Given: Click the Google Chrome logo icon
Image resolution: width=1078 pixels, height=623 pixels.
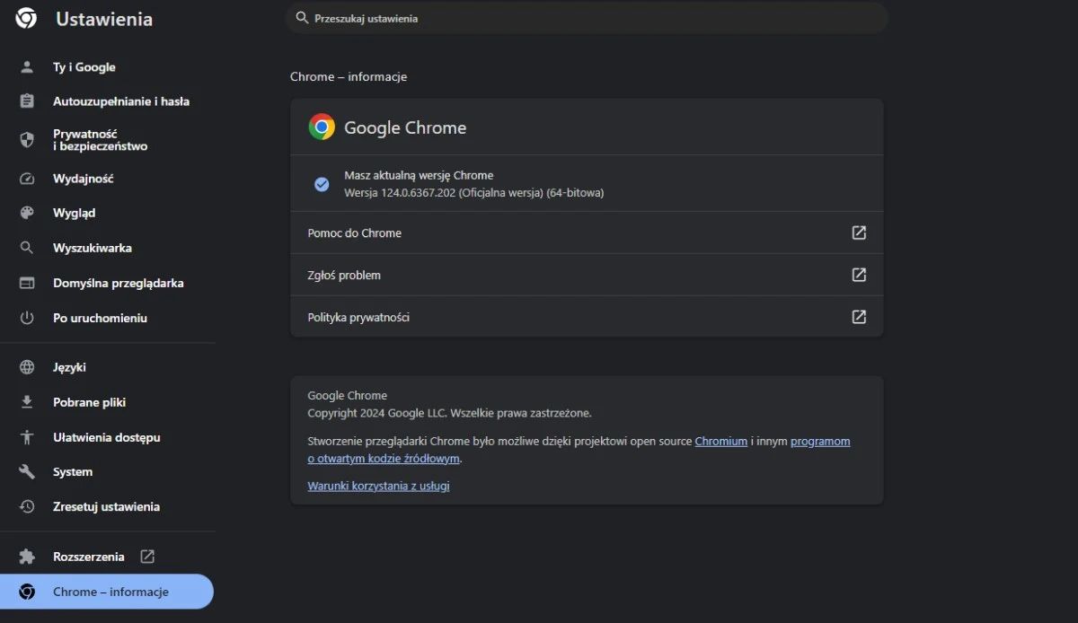Looking at the screenshot, I should pos(322,127).
